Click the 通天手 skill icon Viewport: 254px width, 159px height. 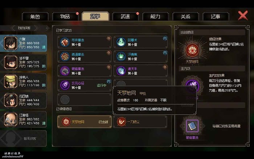[121, 71]
